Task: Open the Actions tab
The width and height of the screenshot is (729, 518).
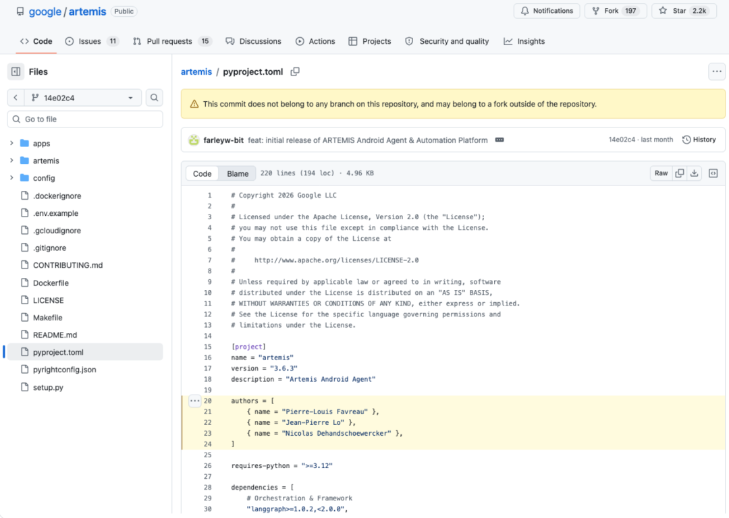Action: pos(315,41)
